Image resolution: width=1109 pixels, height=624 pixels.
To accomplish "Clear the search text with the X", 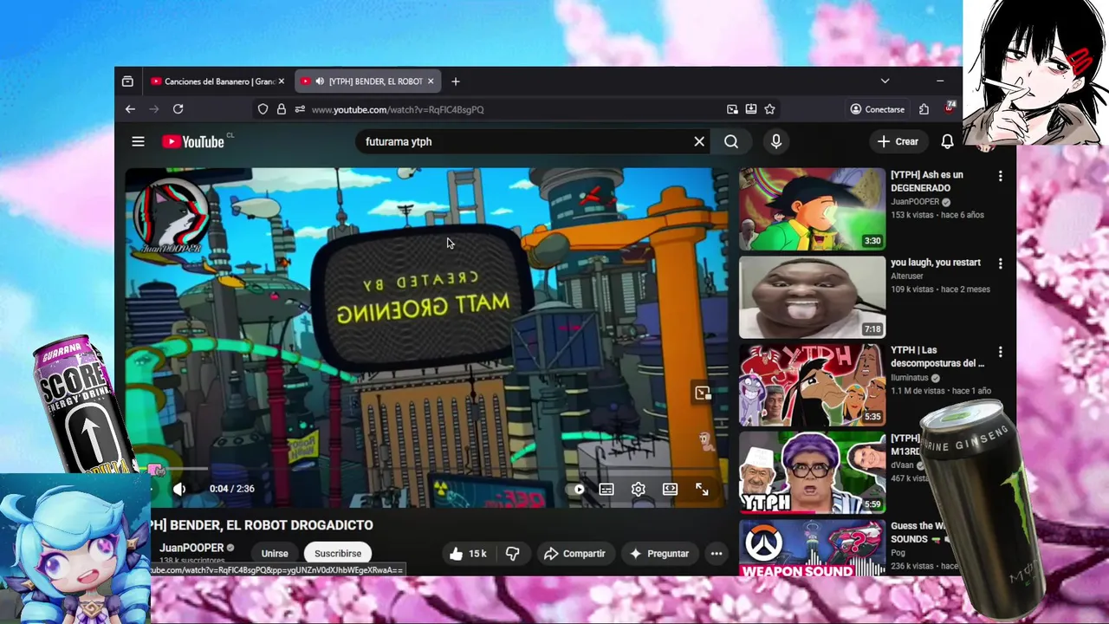I will [x=699, y=141].
